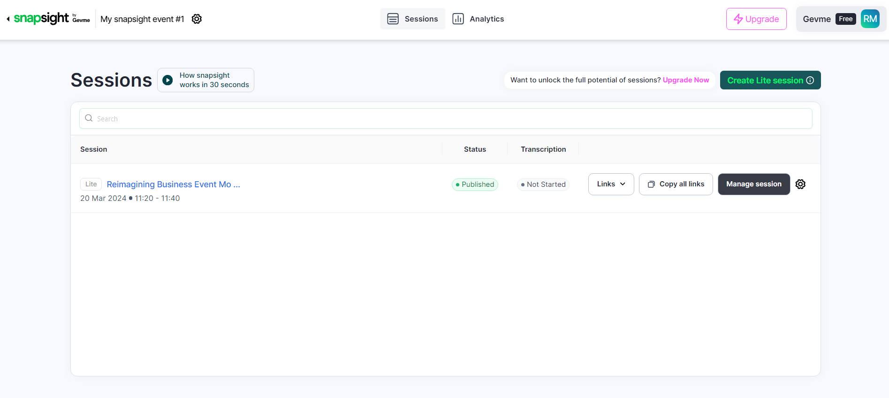Click the Upgrade button
Viewport: 889px width, 398px height.
[756, 19]
